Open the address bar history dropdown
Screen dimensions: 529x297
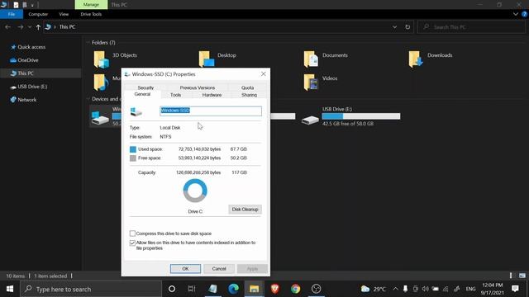tap(394, 27)
